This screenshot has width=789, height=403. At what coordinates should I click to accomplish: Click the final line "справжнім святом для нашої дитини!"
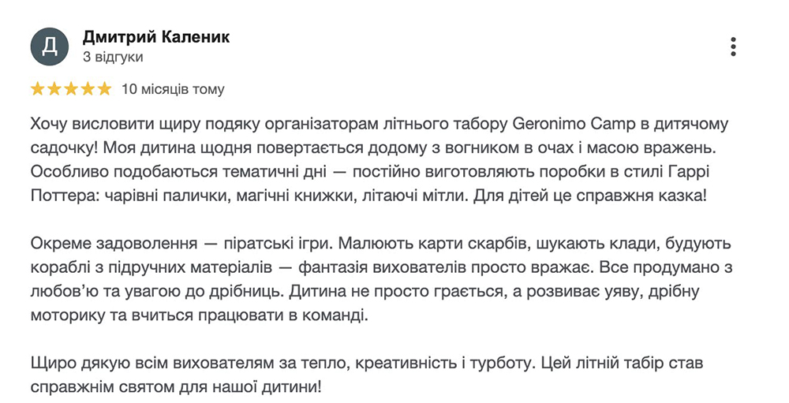[x=175, y=387]
